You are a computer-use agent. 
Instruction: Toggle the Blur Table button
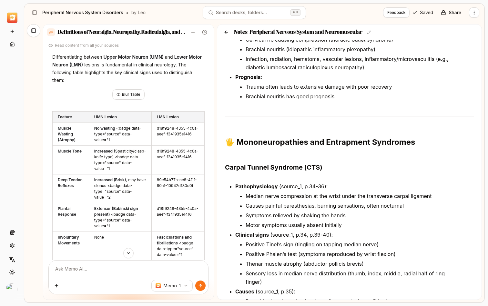tap(128, 94)
